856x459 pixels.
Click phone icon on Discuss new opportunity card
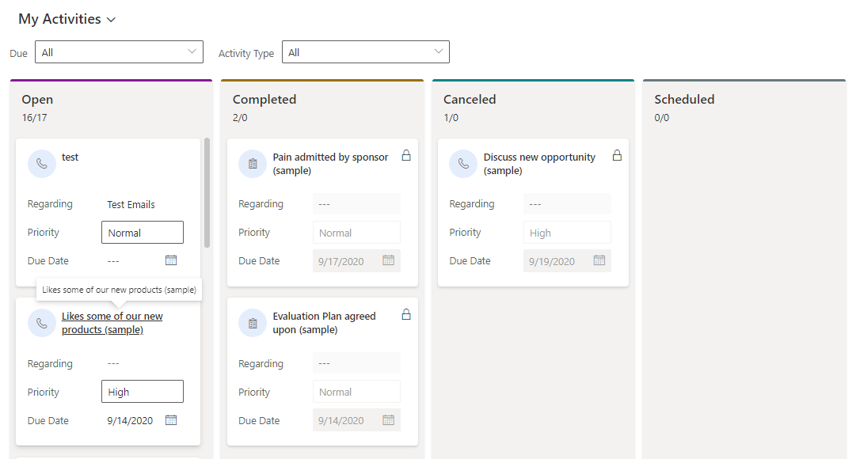[463, 163]
